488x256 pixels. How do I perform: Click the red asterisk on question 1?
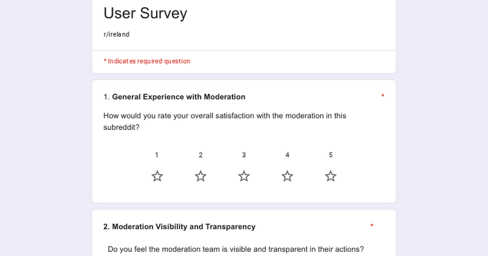[x=383, y=96]
